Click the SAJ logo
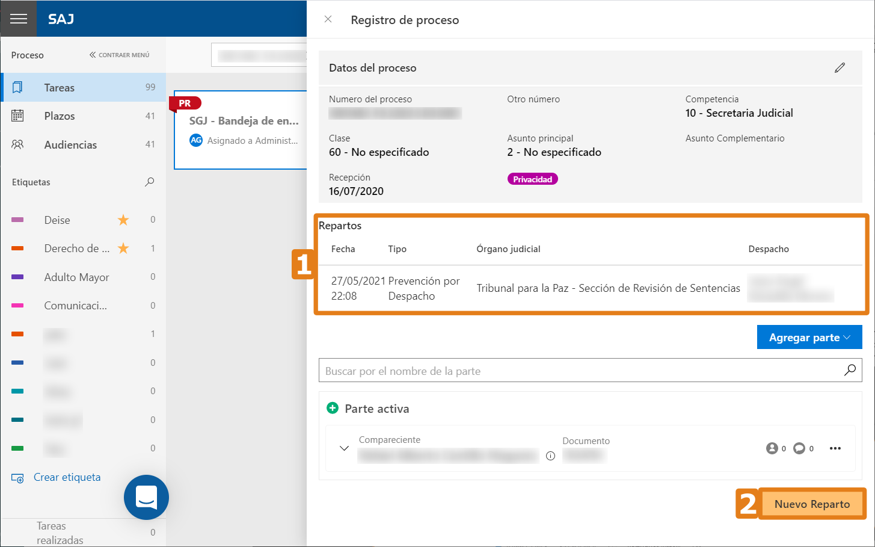 [61, 19]
